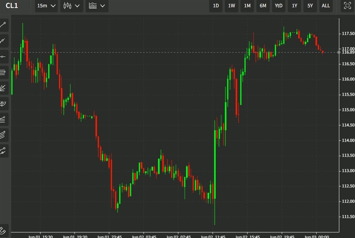Toggle the magnet snap tool
Viewport: 355px width, 238px height.
4,230
